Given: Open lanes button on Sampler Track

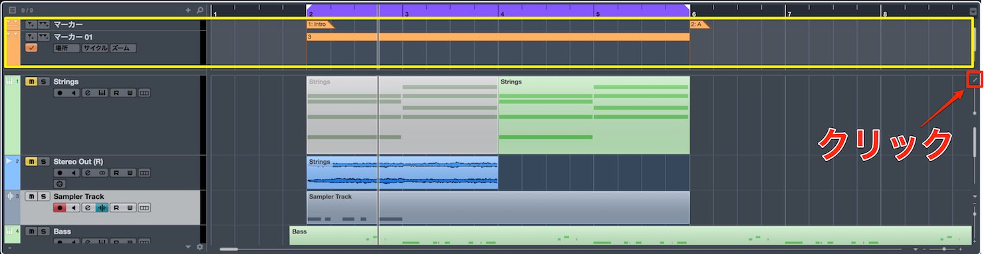Looking at the screenshot, I should pyautogui.click(x=144, y=208).
